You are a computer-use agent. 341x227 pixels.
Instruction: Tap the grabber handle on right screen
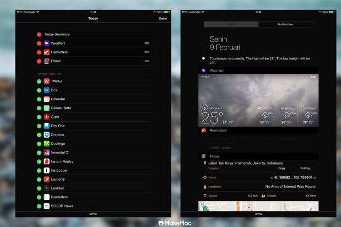point(258,214)
